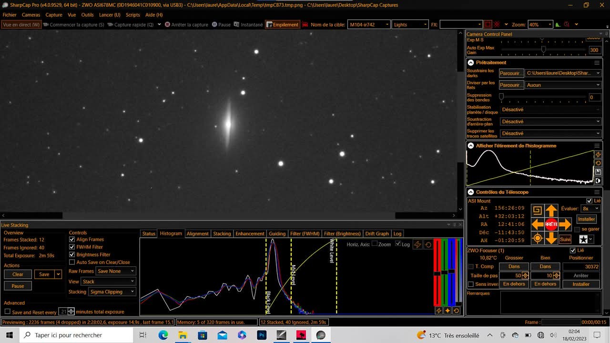The height and width of the screenshot is (343, 610).
Task: Check the horizontal axis Zoom checkbox
Action: [375, 244]
